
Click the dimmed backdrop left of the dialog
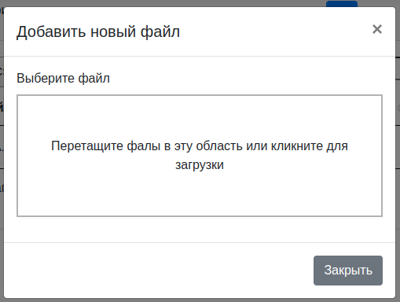[x=2, y=210]
